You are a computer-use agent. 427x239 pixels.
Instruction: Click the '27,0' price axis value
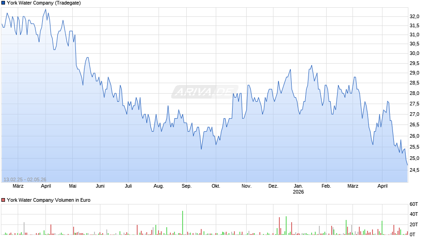(414, 114)
